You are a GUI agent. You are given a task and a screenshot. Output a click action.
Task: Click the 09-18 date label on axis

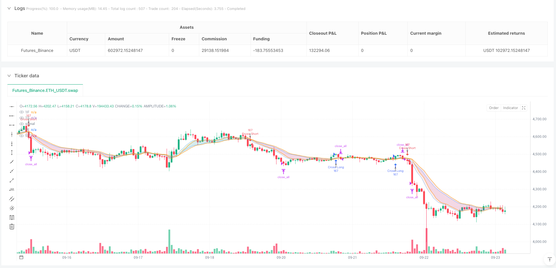pos(209,257)
